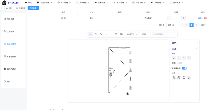The width and height of the screenshot is (209, 110).
Task: Select the door stopper at door bottom
Action: click(128, 94)
